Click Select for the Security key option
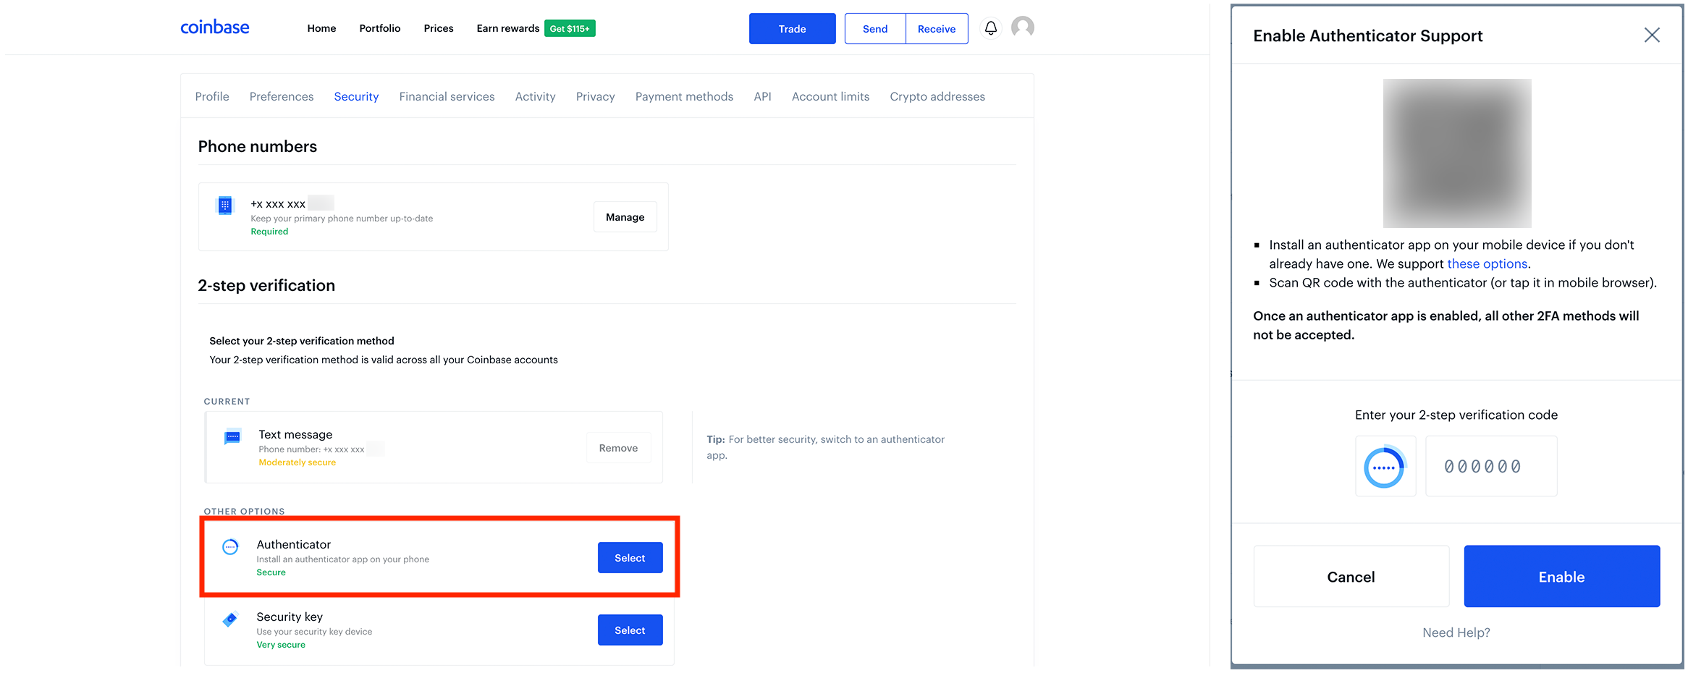Screen dimensions: 1688x673 click(630, 630)
